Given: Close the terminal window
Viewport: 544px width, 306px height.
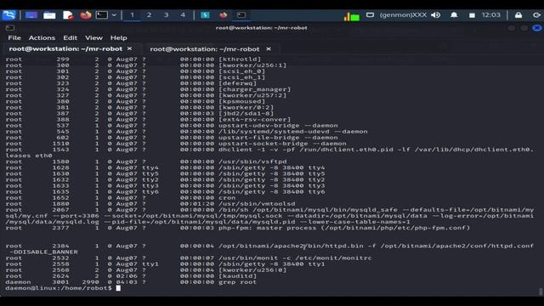Looking at the screenshot, I should (536, 28).
